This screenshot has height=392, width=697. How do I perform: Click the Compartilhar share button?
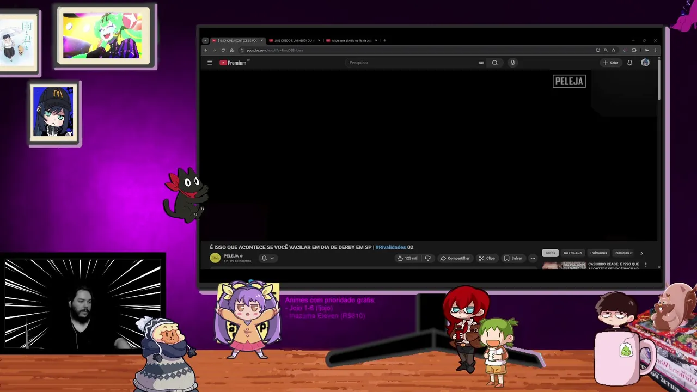[455, 258]
